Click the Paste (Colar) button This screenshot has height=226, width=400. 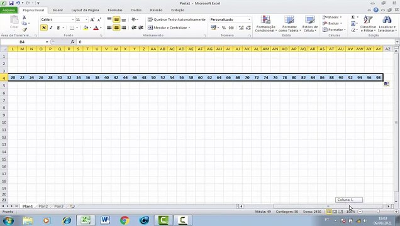[14, 22]
